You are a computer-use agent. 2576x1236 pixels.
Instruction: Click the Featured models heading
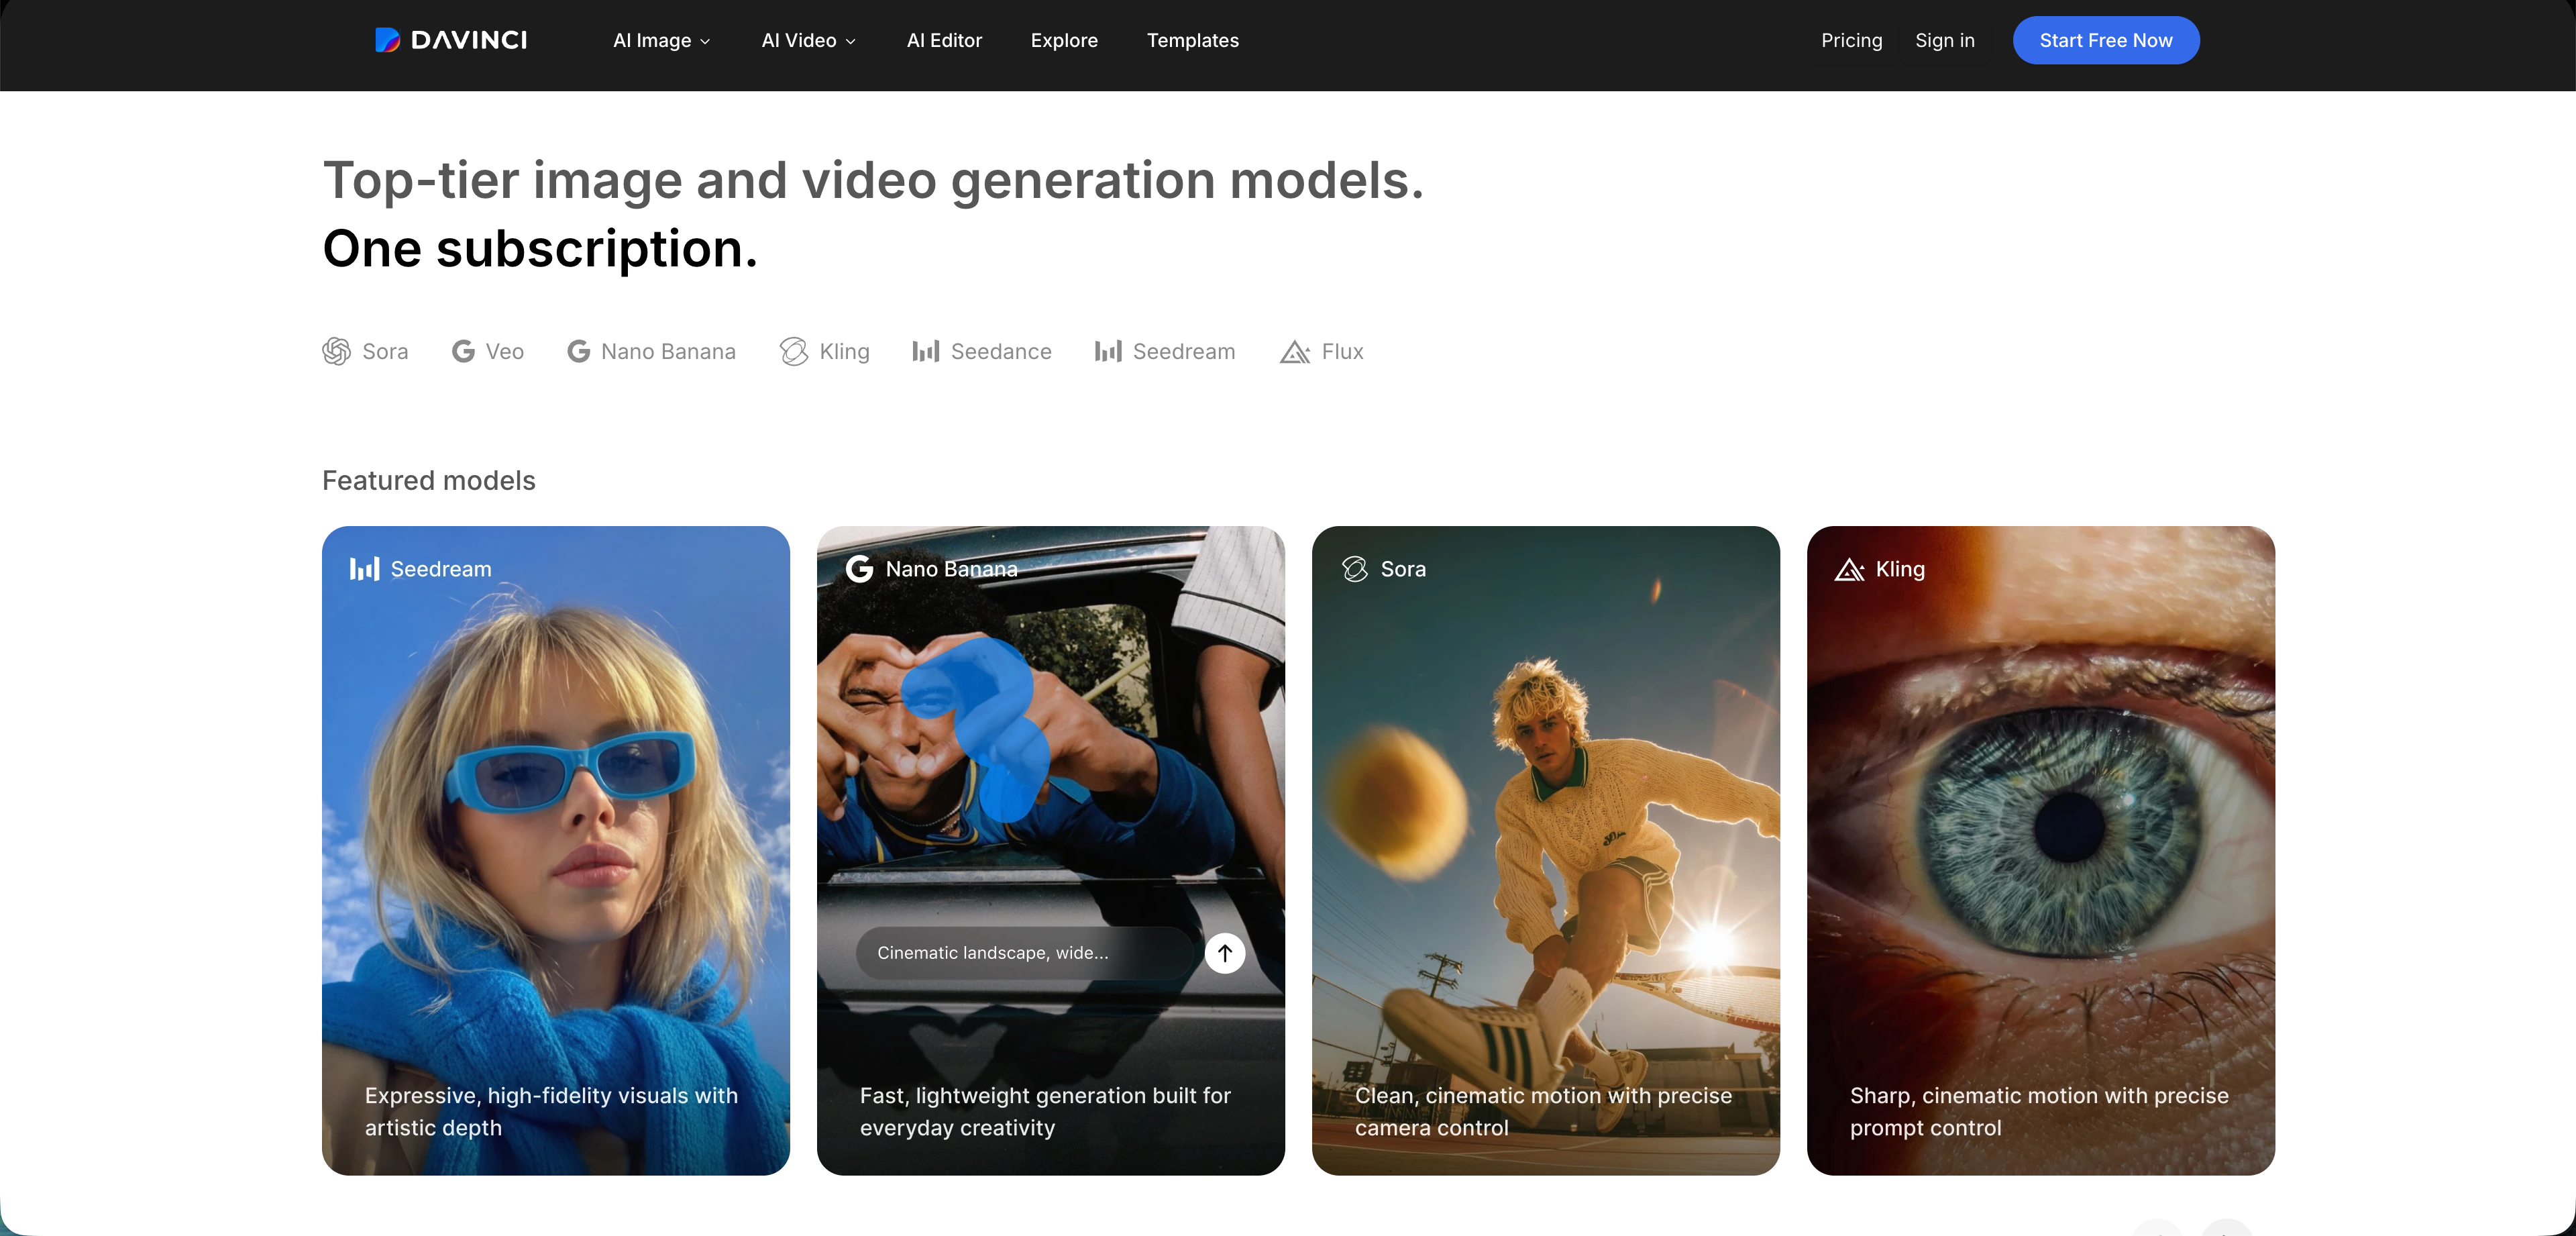(x=428, y=481)
